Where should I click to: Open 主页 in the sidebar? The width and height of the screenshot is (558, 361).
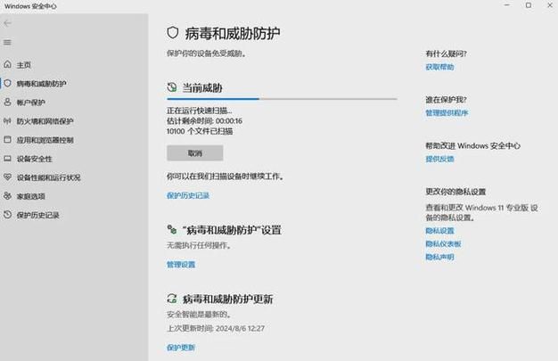pos(24,65)
